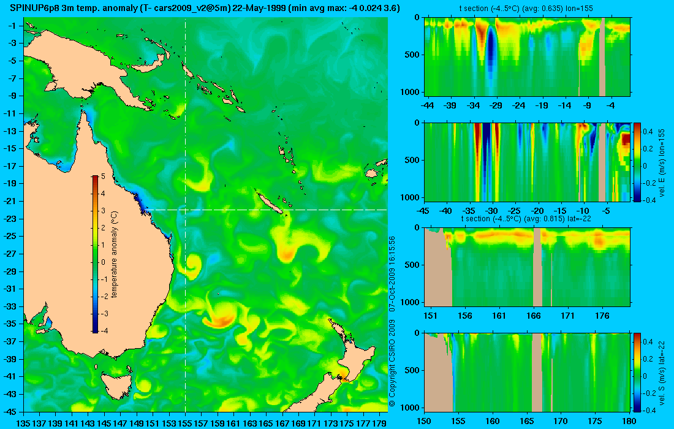Click the lon=155 temperature section plot
This screenshot has width=674, height=429.
[527, 57]
